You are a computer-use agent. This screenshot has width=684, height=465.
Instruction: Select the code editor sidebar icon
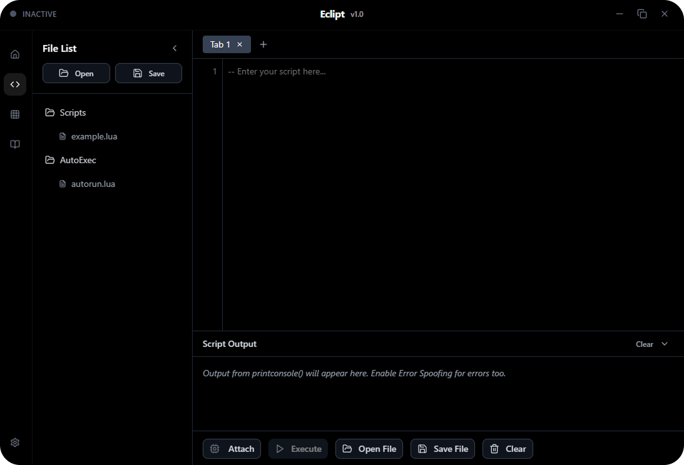pyautogui.click(x=15, y=84)
